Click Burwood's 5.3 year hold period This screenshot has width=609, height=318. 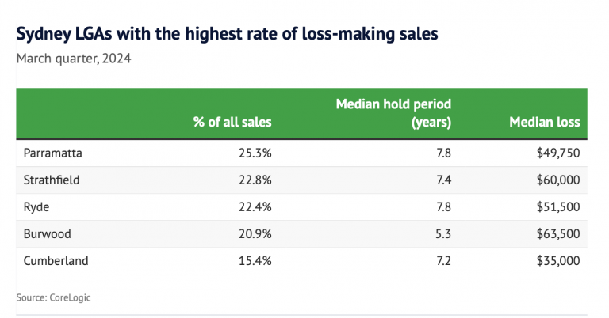442,233
